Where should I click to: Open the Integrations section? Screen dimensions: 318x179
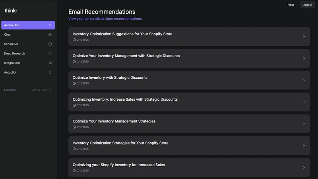tap(28, 63)
